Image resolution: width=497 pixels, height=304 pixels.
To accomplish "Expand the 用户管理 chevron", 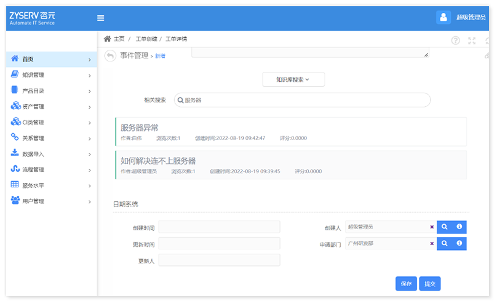I will [x=90, y=202].
